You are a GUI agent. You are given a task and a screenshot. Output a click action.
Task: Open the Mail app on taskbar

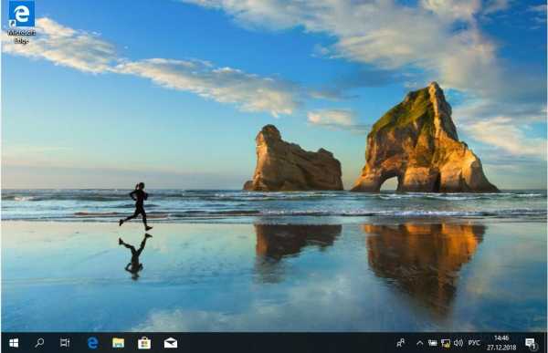click(x=171, y=343)
